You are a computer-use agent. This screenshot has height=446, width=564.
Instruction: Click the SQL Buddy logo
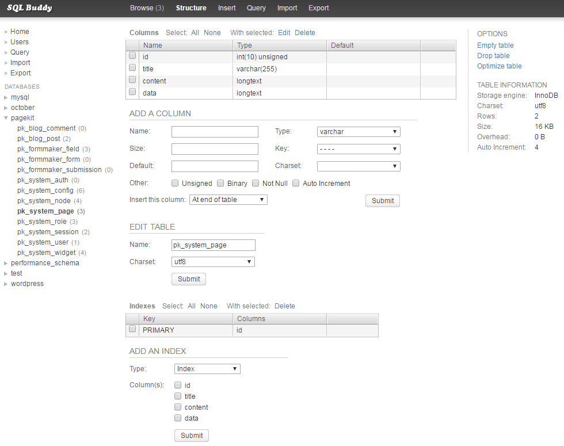29,8
